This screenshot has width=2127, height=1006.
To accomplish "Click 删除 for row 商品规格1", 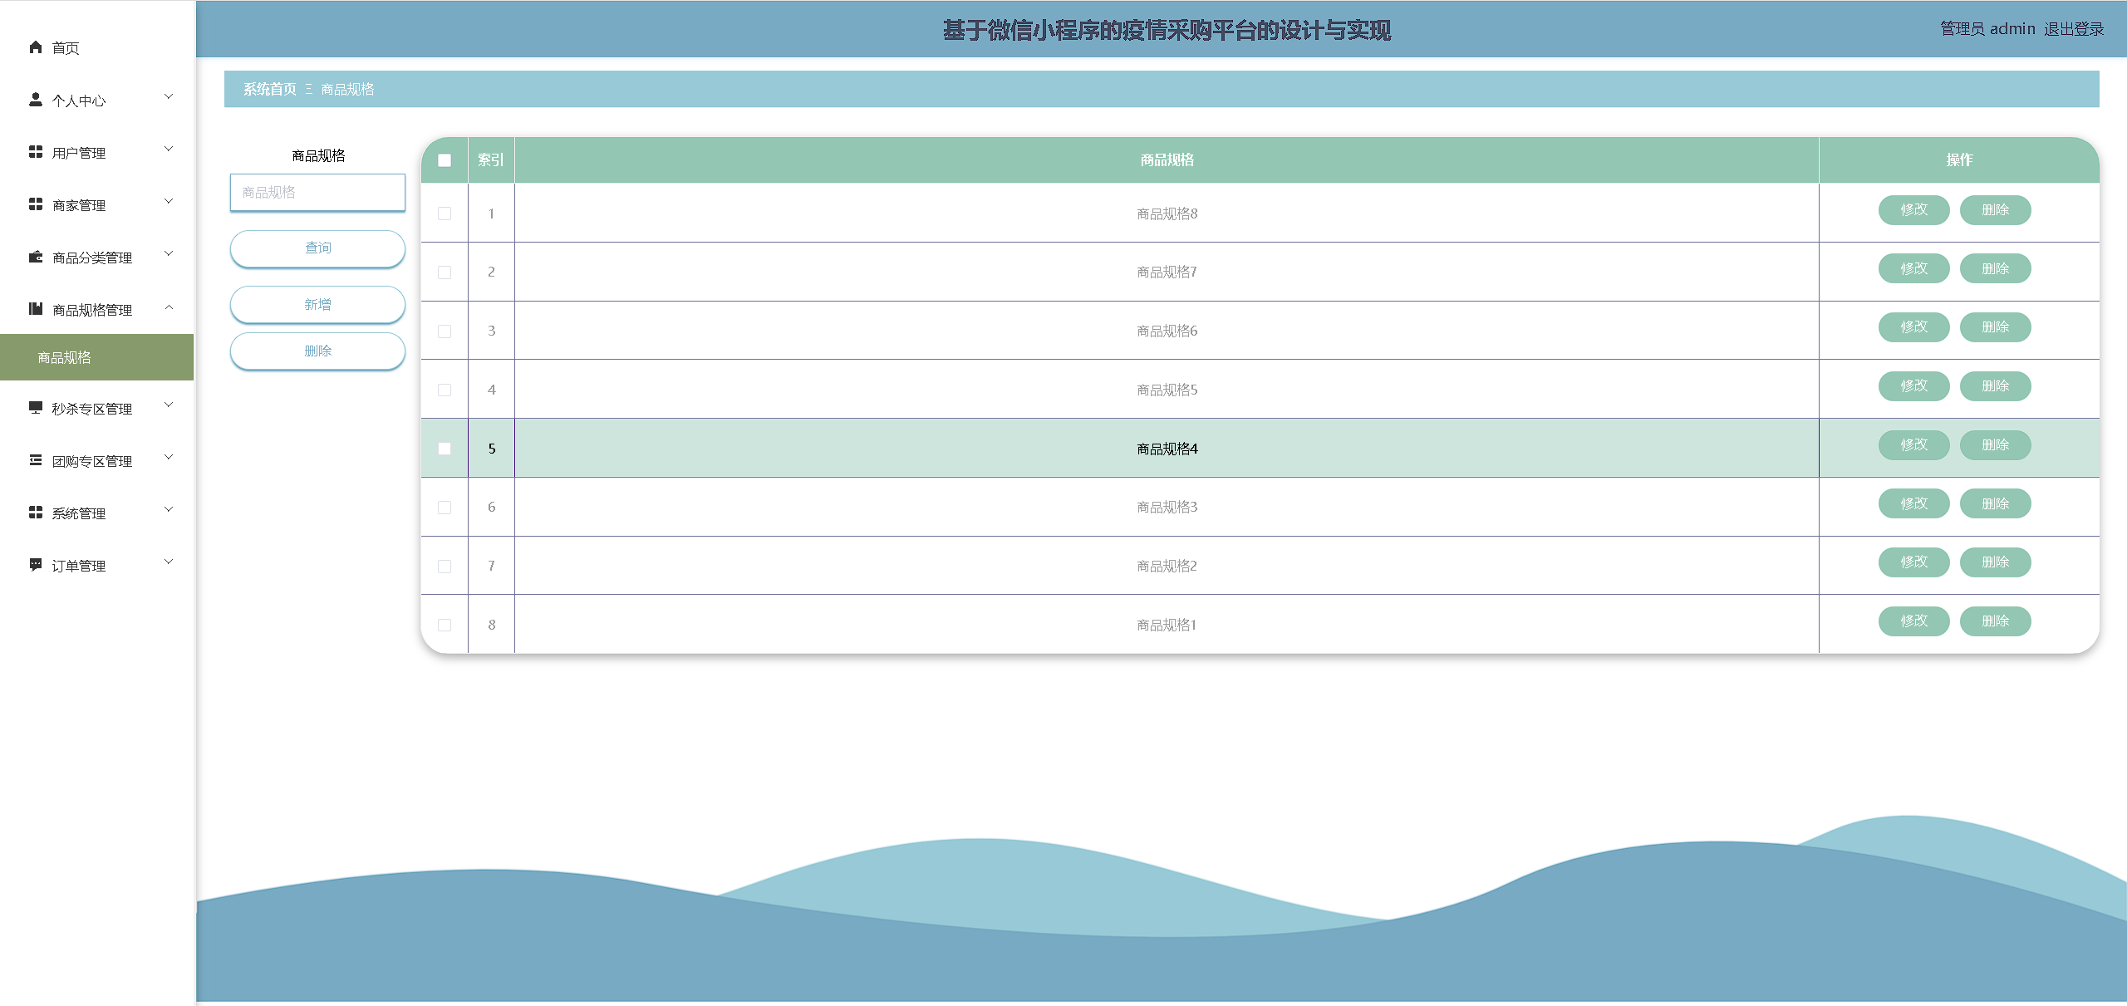I will coord(1995,621).
